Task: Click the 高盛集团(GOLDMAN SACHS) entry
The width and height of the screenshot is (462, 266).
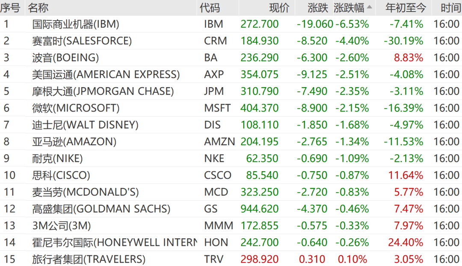Action: point(101,209)
